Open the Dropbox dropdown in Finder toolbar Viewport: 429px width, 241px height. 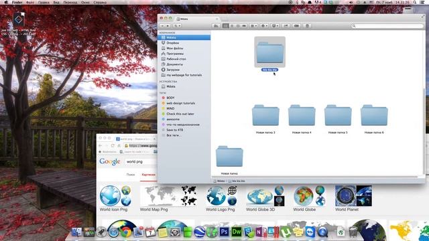tap(275, 25)
